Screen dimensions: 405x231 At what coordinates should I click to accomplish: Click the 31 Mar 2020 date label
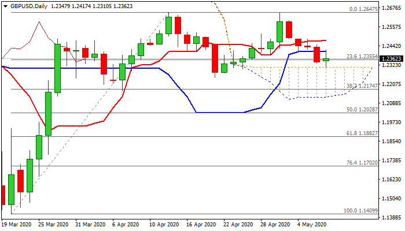pos(91,225)
